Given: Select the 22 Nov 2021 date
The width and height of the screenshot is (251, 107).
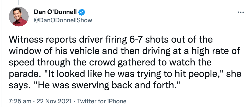Looking at the screenshot, I should [50, 101].
